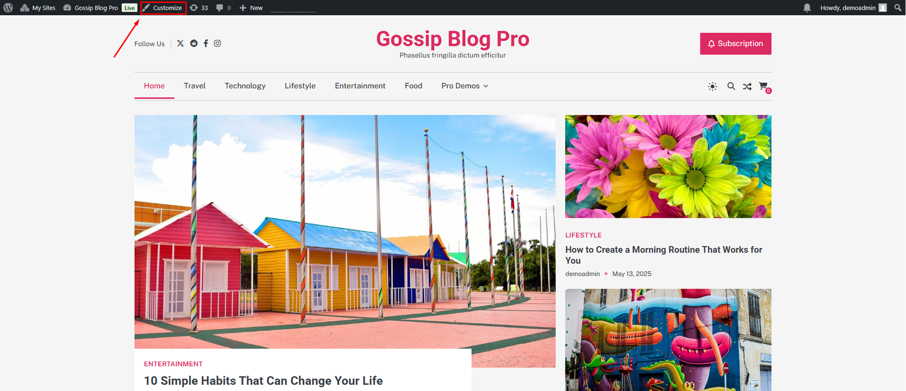
Task: Open the Reddit social icon
Action: (194, 44)
